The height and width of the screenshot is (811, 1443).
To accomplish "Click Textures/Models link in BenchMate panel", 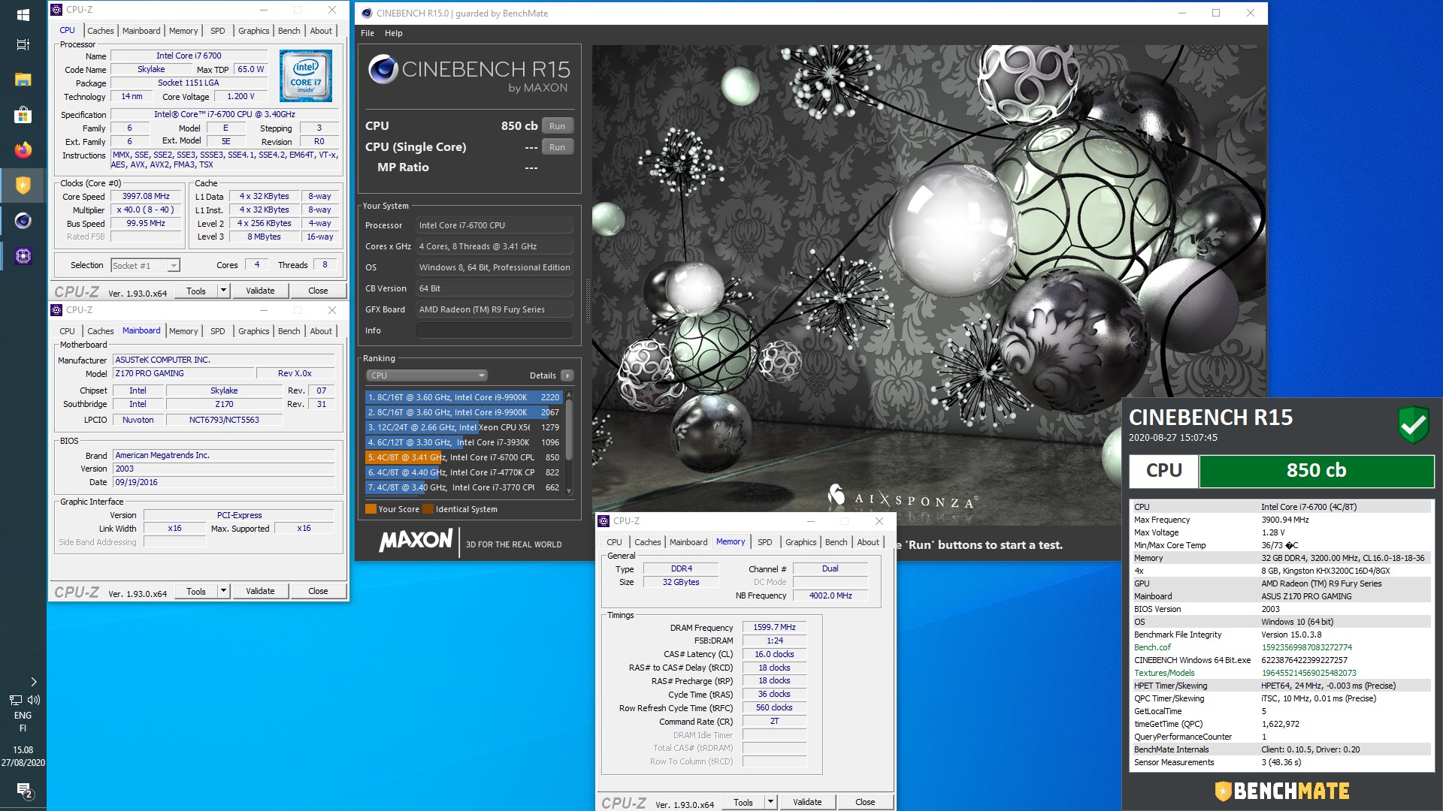I will click(x=1164, y=673).
